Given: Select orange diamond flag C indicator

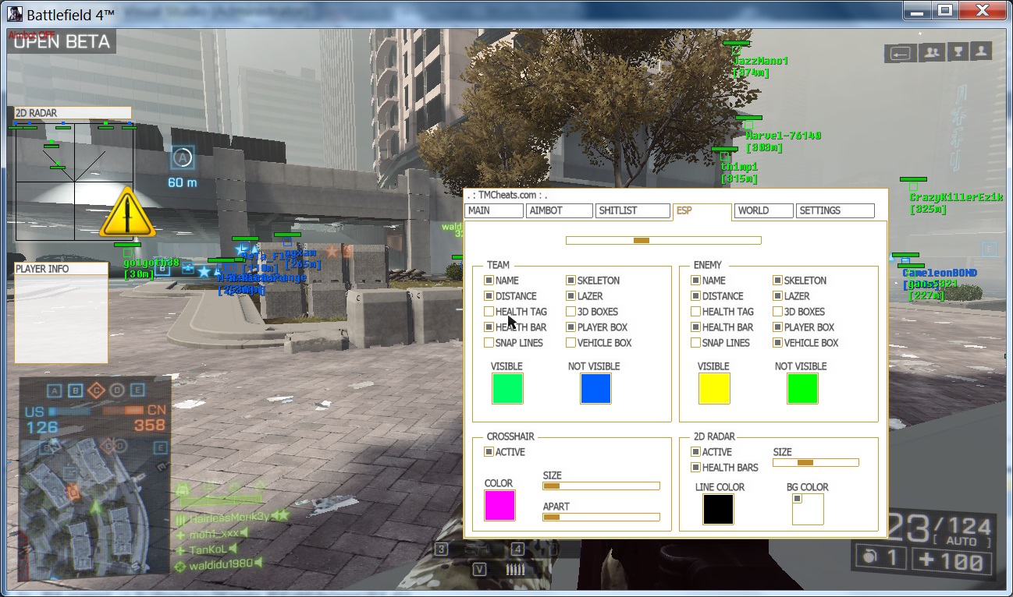Looking at the screenshot, I should (97, 390).
